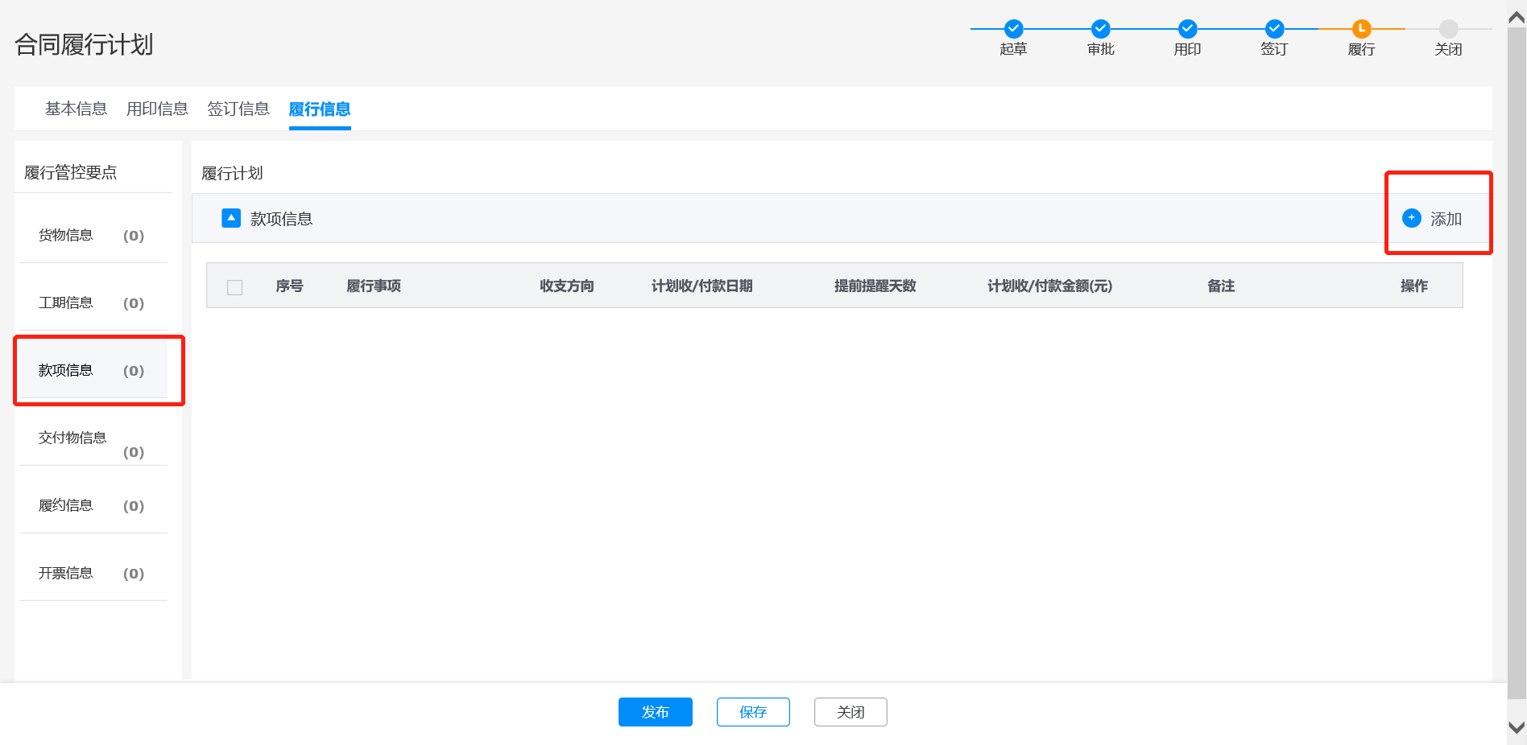Select 工期信息 in the sidebar

tap(66, 303)
